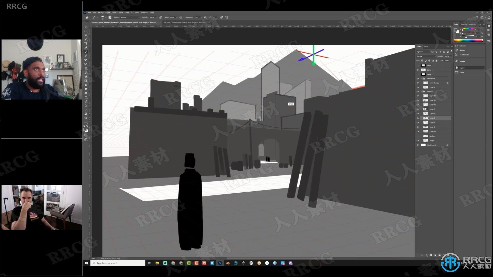Click Windows search box Type here to search
493x277 pixels.
click(118, 263)
